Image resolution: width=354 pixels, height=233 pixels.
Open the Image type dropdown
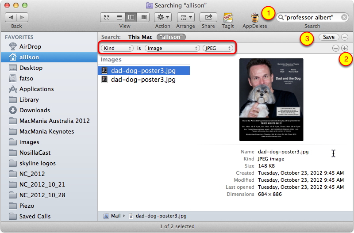(172, 48)
